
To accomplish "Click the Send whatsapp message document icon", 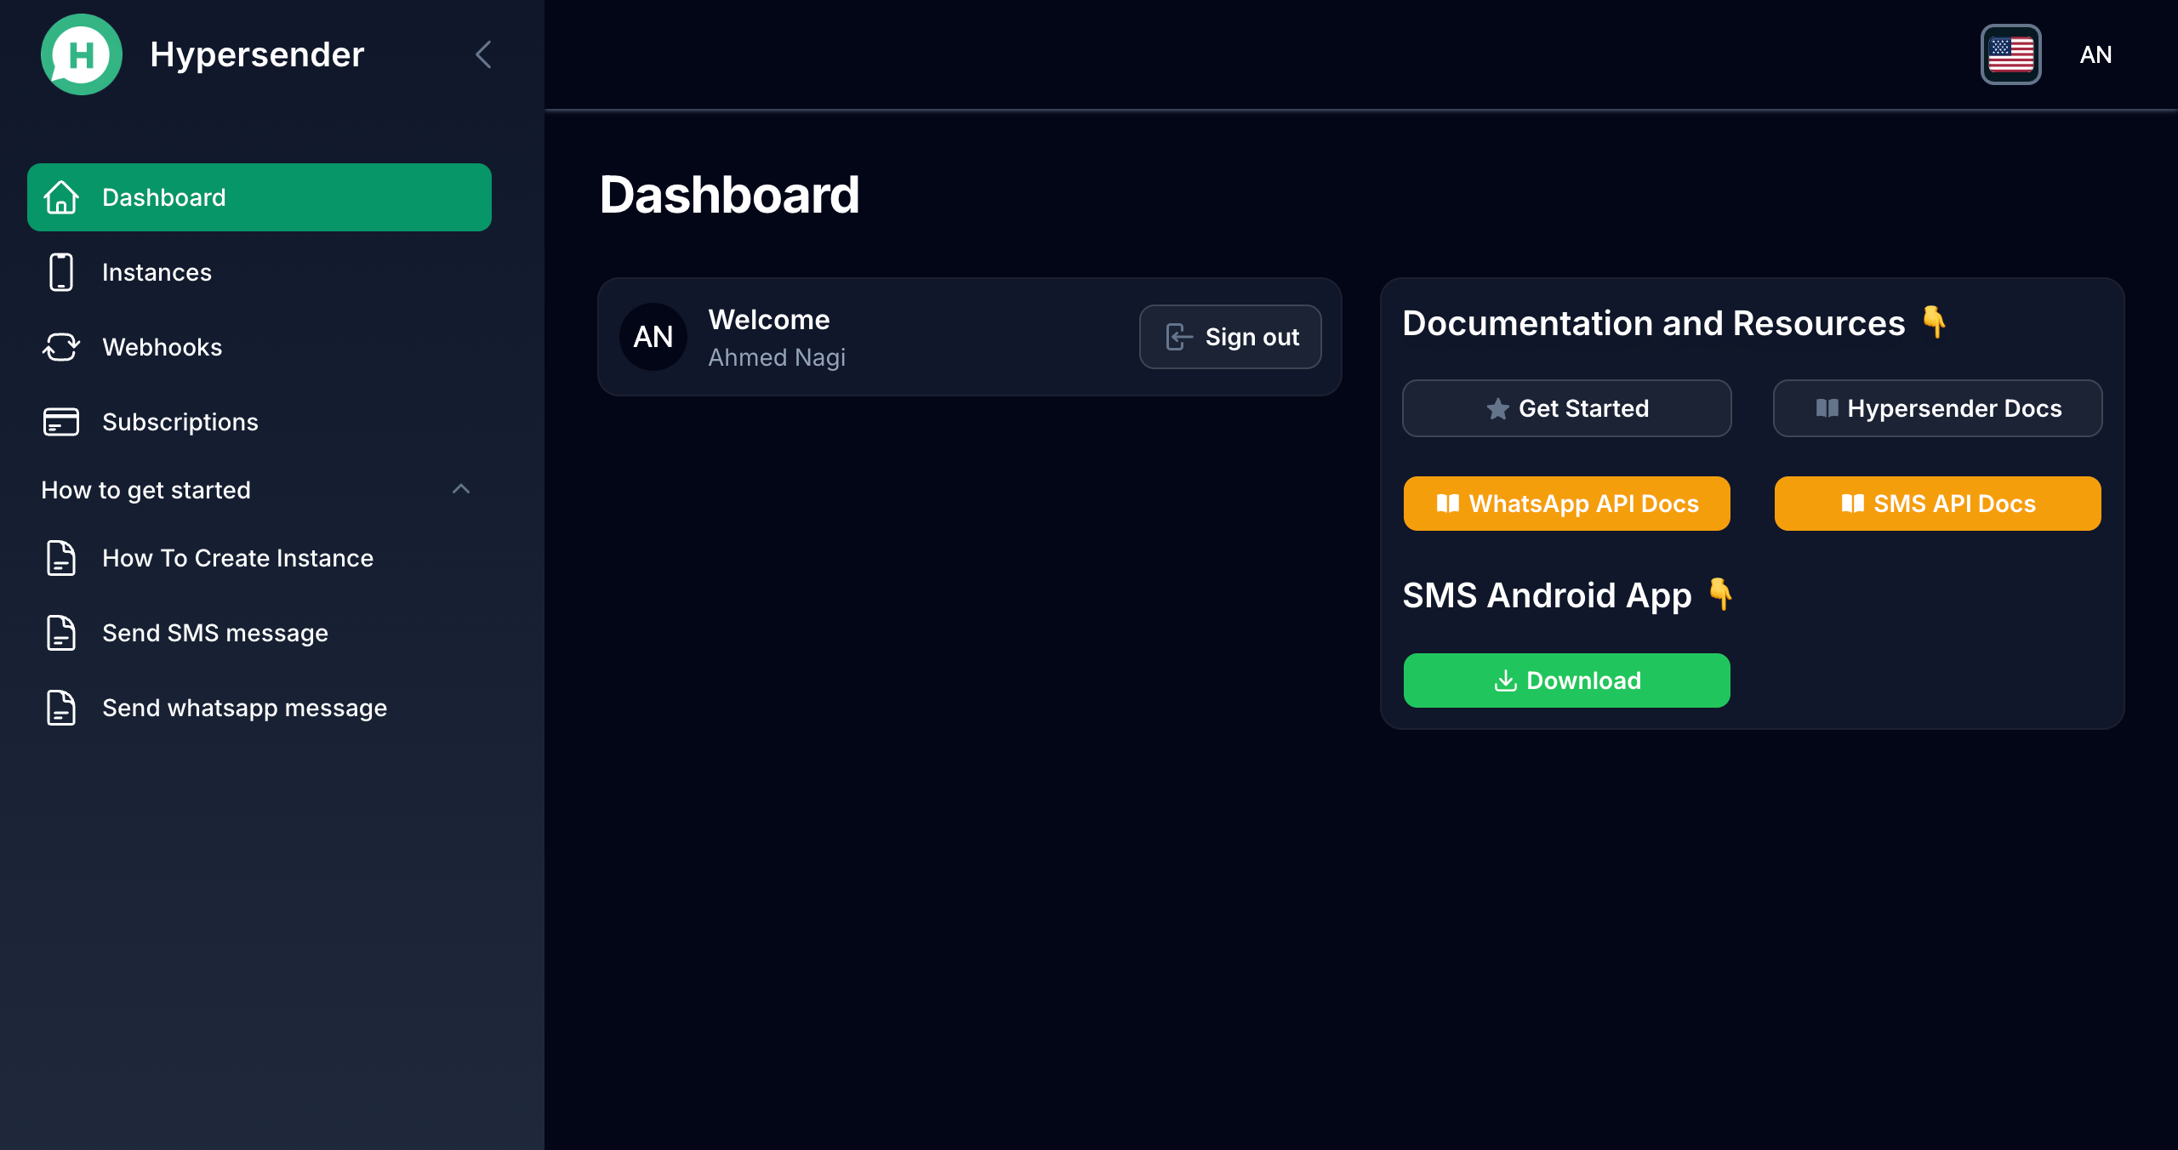I will [61, 708].
